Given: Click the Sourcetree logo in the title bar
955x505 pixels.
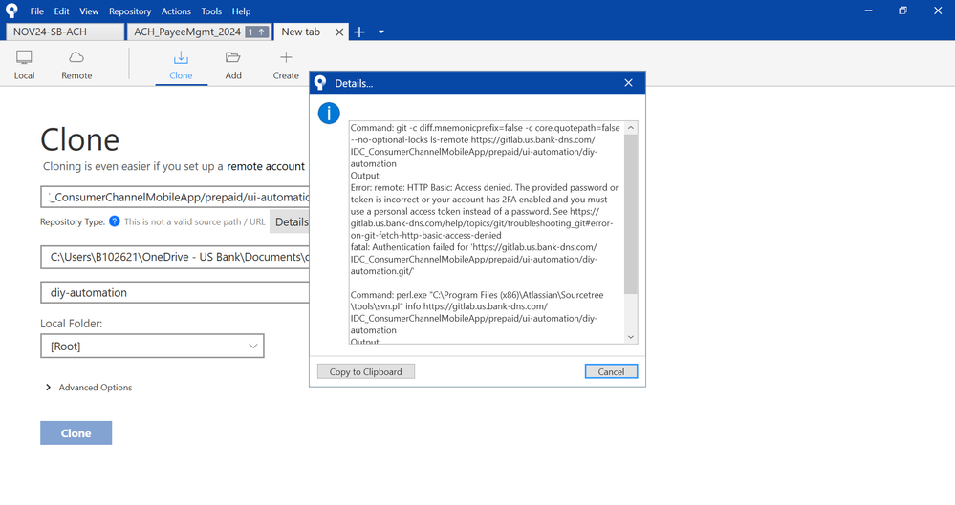Looking at the screenshot, I should click(11, 11).
